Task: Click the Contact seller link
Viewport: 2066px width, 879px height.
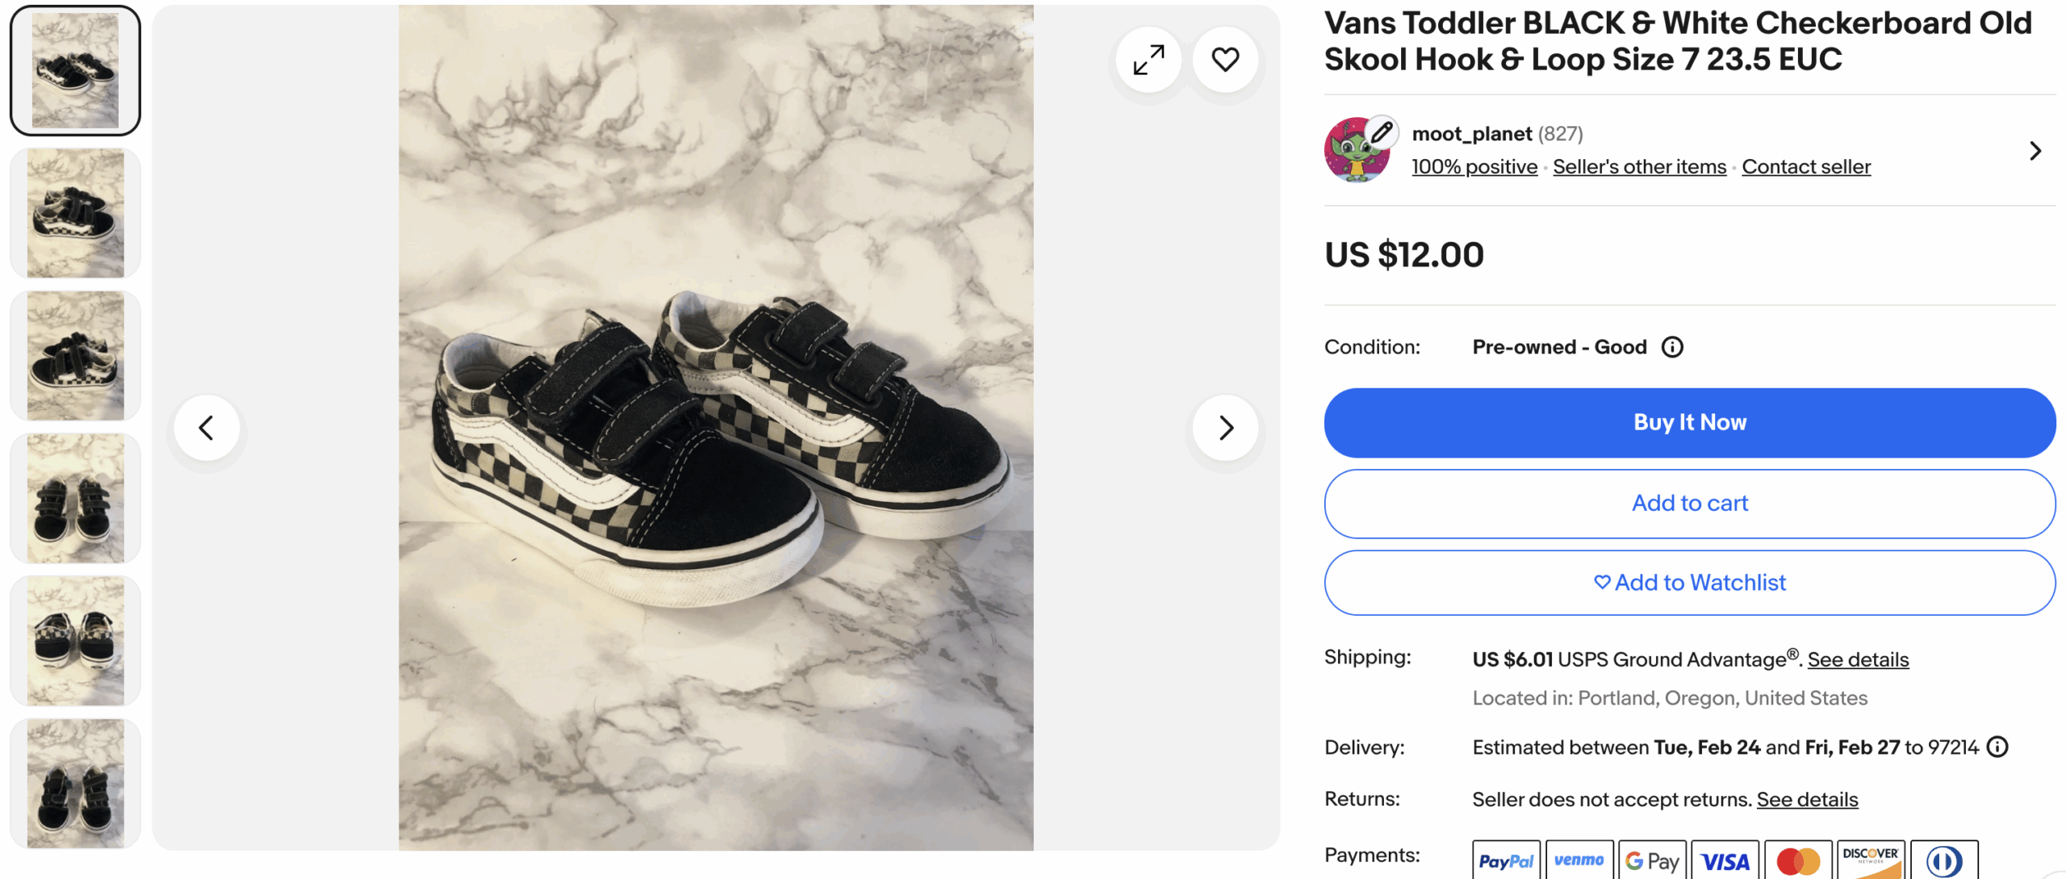Action: point(1806,167)
